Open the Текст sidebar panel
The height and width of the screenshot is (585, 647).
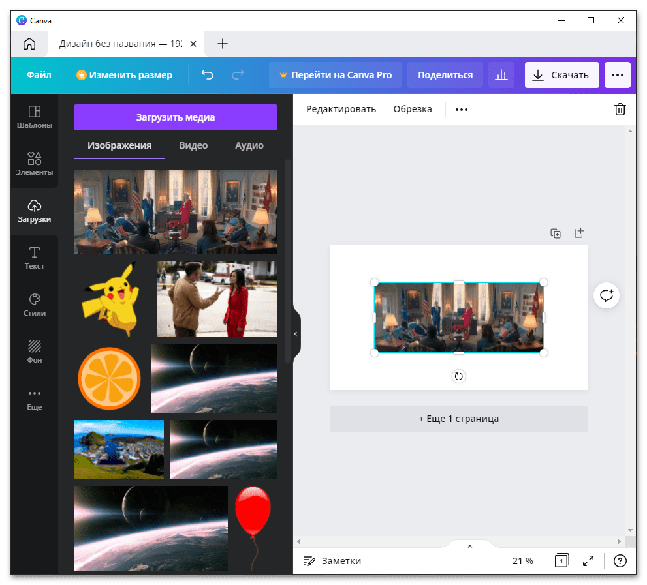[34, 258]
